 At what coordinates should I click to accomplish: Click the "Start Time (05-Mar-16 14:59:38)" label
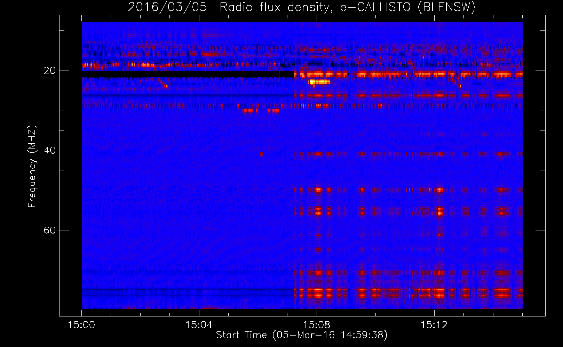[x=302, y=335]
